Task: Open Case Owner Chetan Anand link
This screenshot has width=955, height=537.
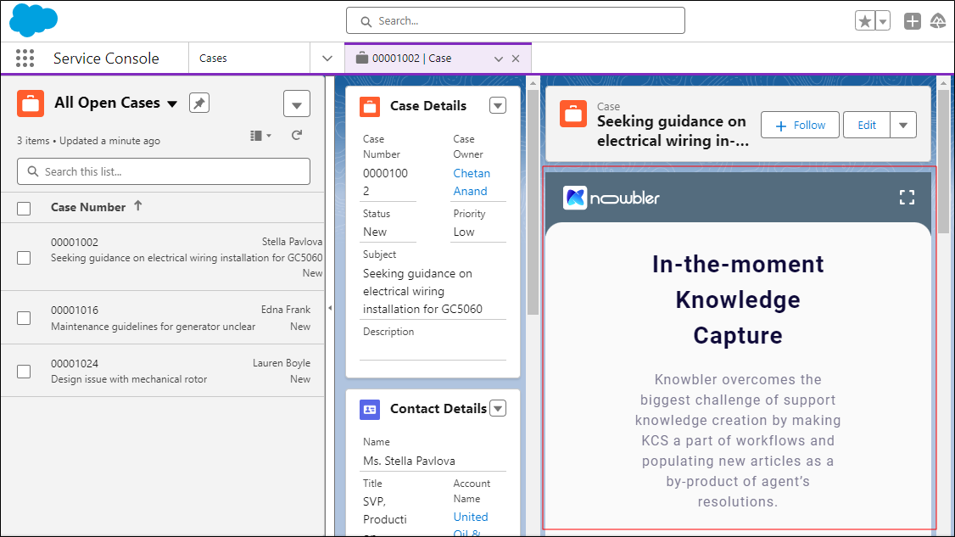Action: [x=472, y=182]
